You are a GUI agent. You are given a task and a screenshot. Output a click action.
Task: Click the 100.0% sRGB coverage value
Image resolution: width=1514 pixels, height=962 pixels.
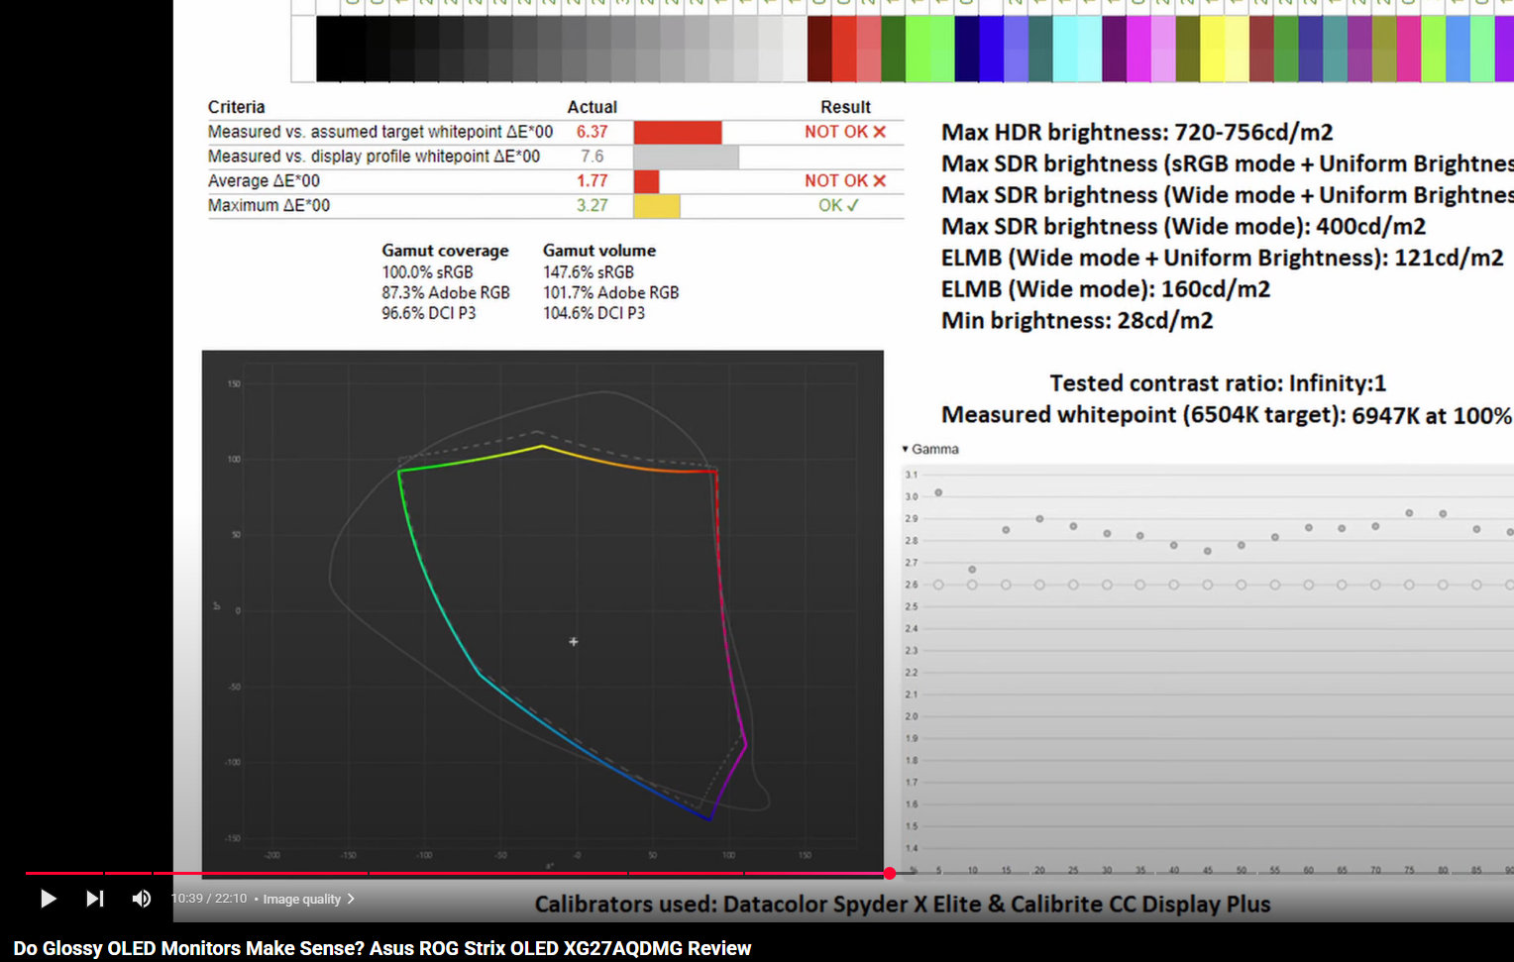click(x=427, y=272)
